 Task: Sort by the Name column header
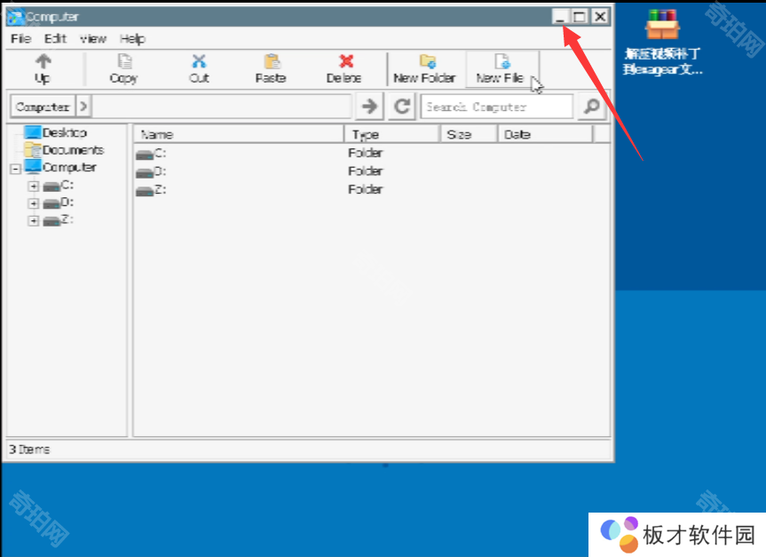(238, 134)
